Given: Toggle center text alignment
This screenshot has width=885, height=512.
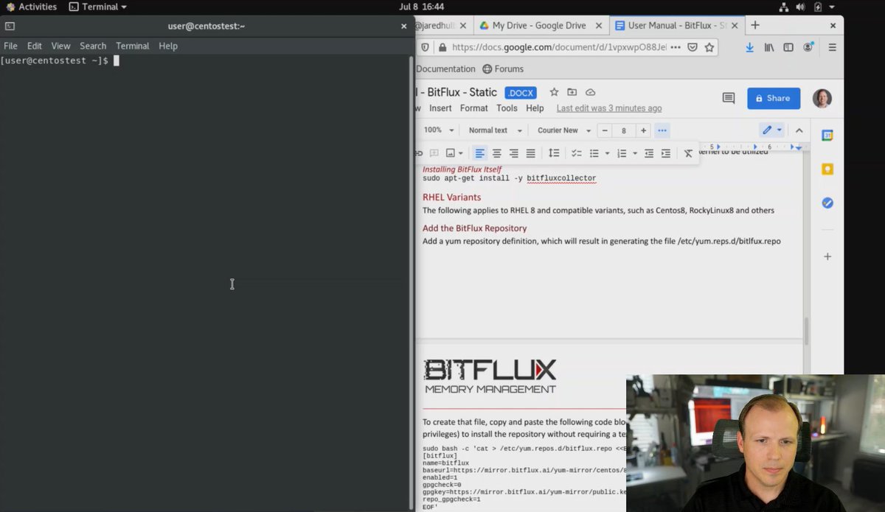Looking at the screenshot, I should click(497, 152).
